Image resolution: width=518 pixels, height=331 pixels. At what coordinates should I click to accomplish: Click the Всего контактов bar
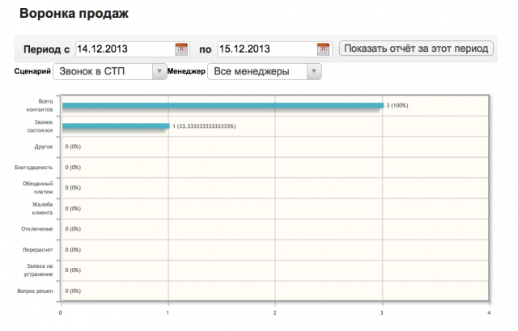tap(223, 106)
